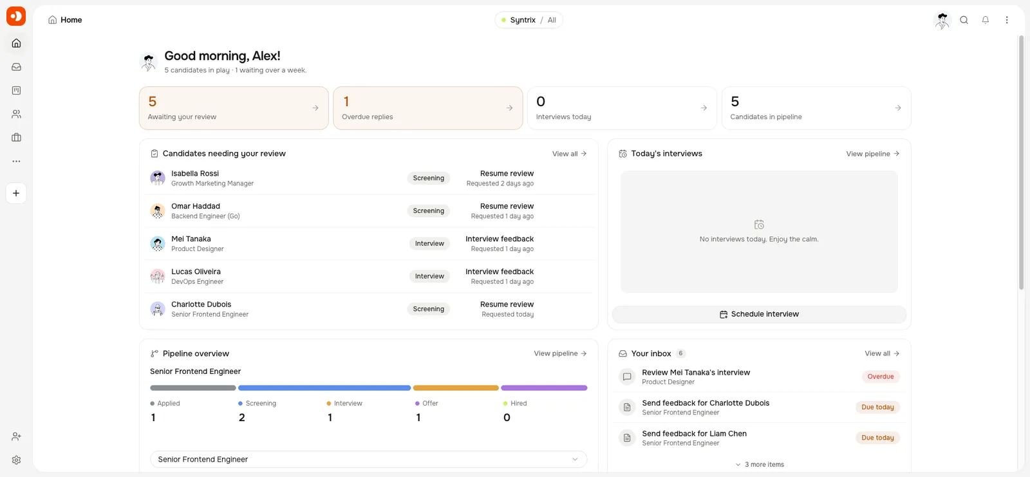Open the Awaiting your review card

(x=234, y=108)
